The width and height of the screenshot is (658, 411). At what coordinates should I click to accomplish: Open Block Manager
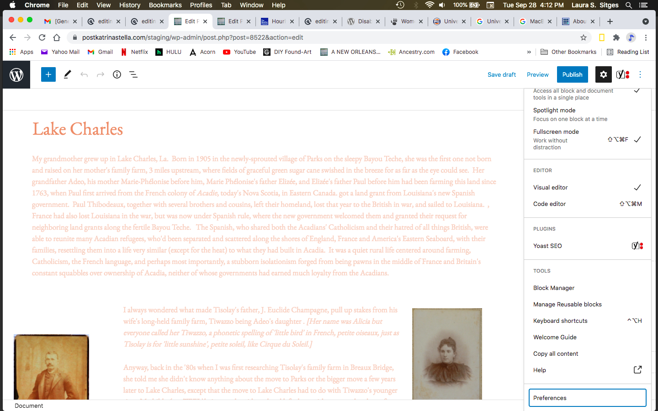(x=587, y=288)
